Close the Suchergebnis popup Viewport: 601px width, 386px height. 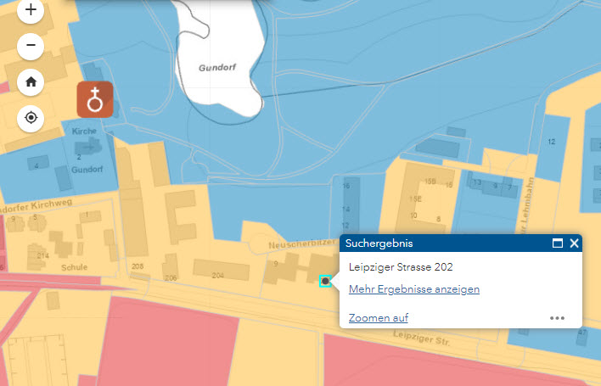point(574,243)
